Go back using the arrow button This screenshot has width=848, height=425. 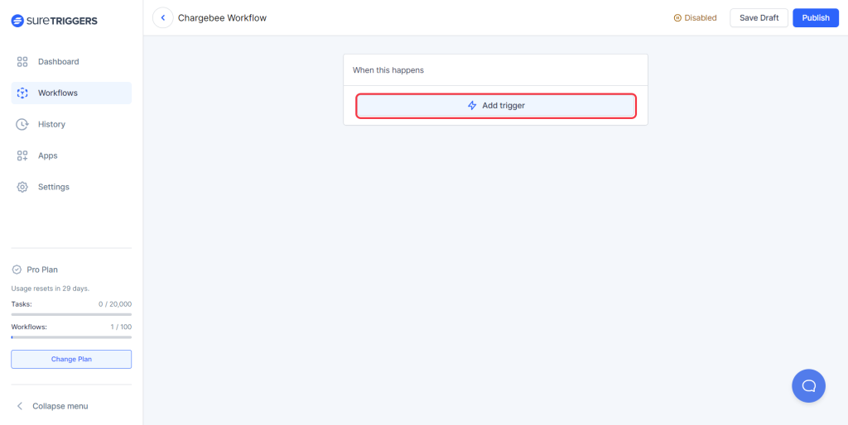163,18
